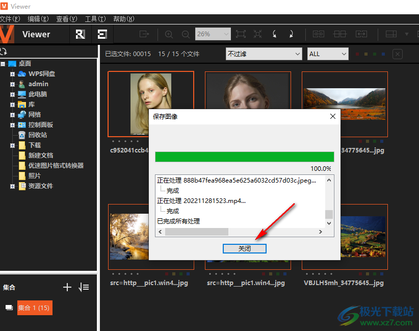This screenshot has width=419, height=331.
Task: Select the 优速图片格式转换器 folder
Action: pos(56,165)
